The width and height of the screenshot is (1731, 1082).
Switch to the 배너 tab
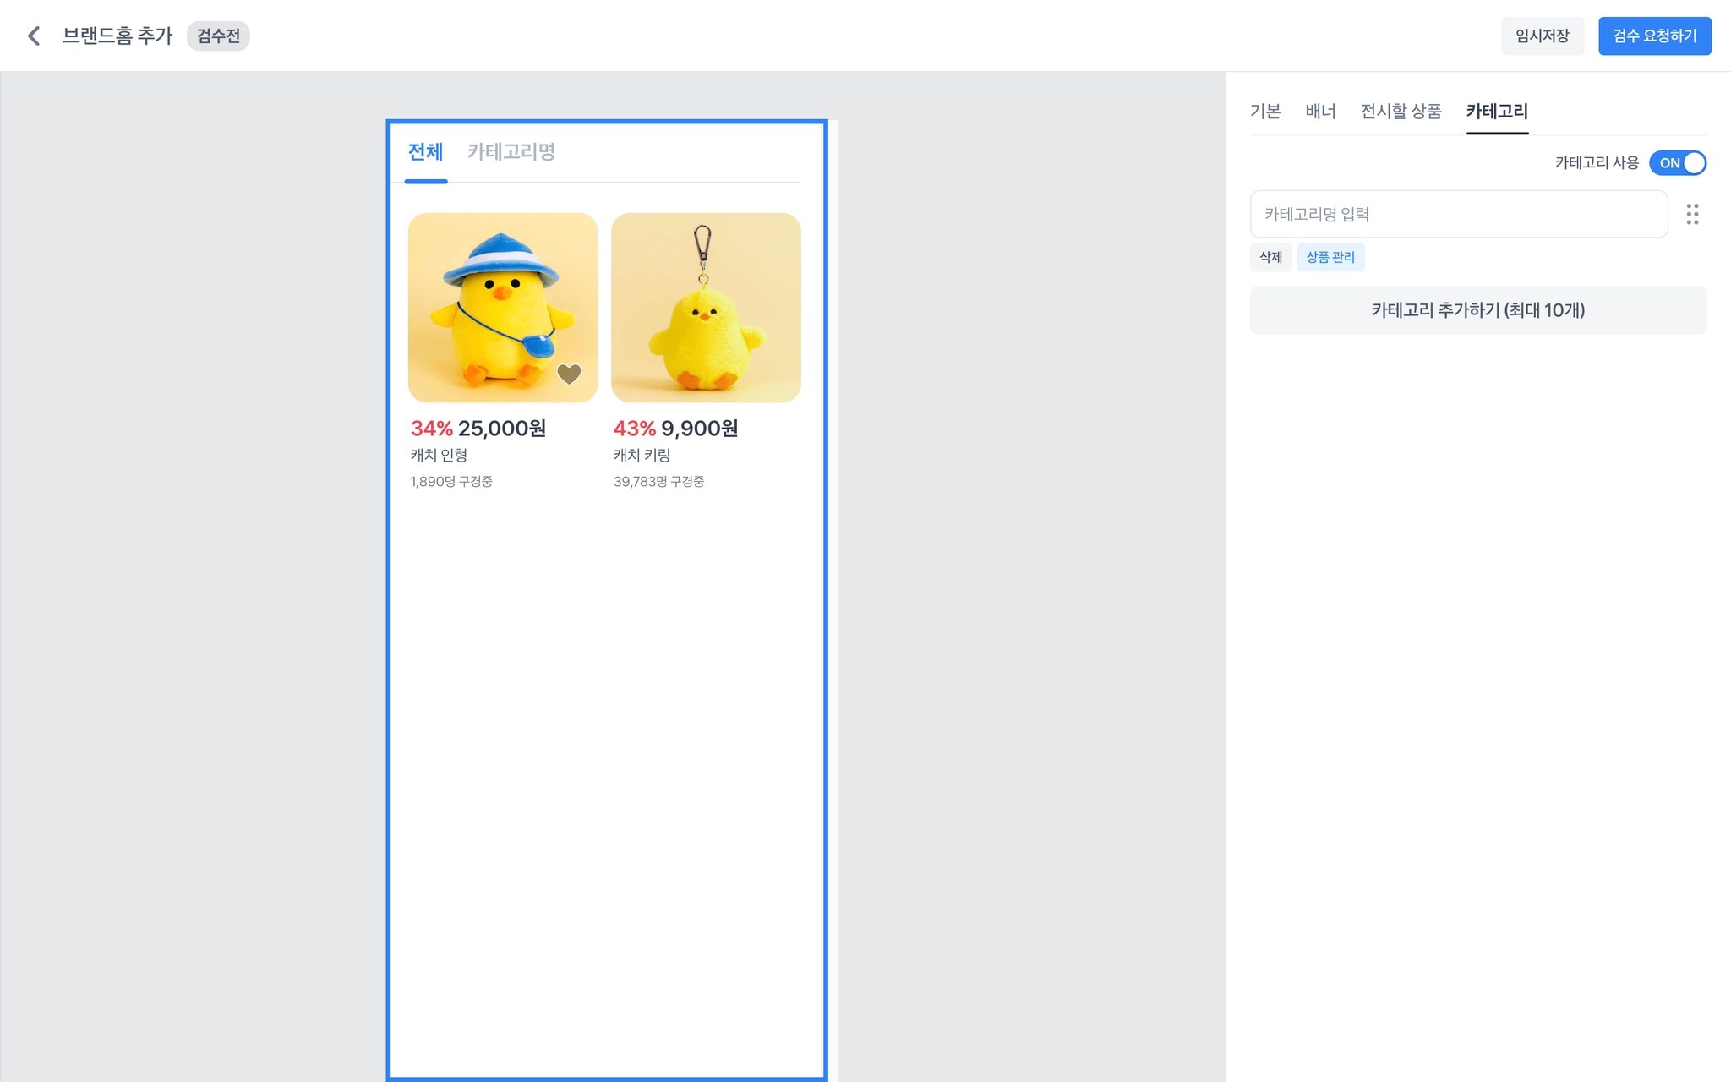click(1320, 111)
